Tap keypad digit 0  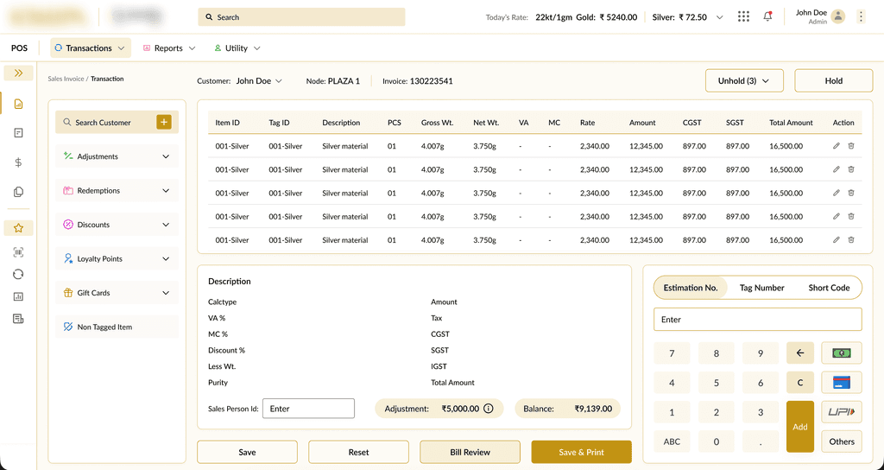(716, 441)
